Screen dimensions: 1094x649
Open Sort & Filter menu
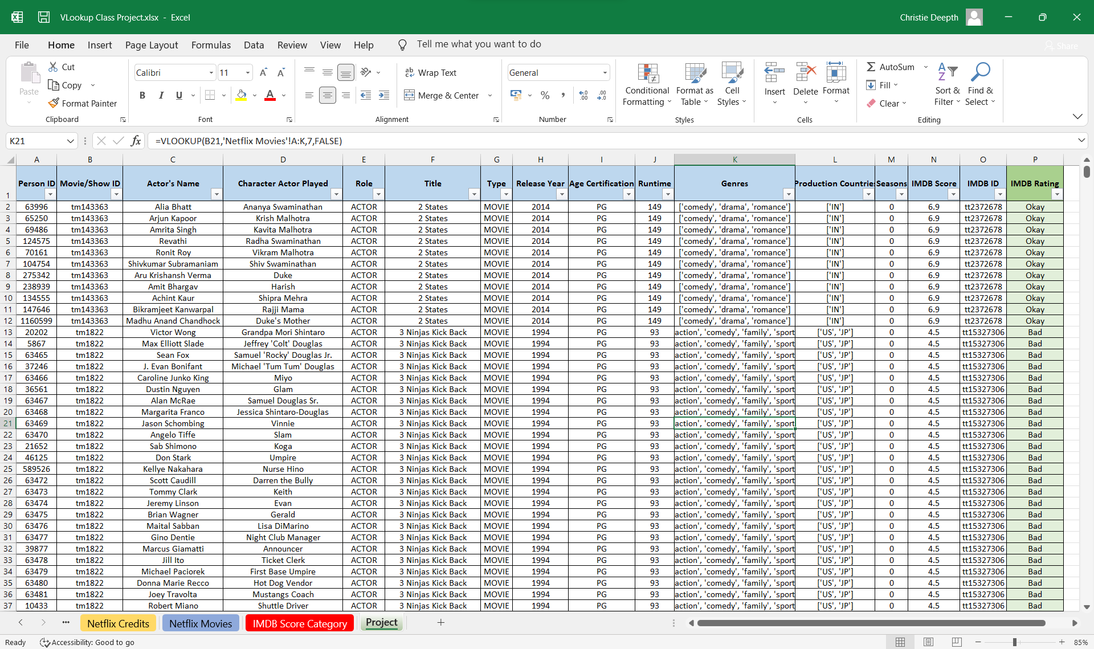[948, 85]
